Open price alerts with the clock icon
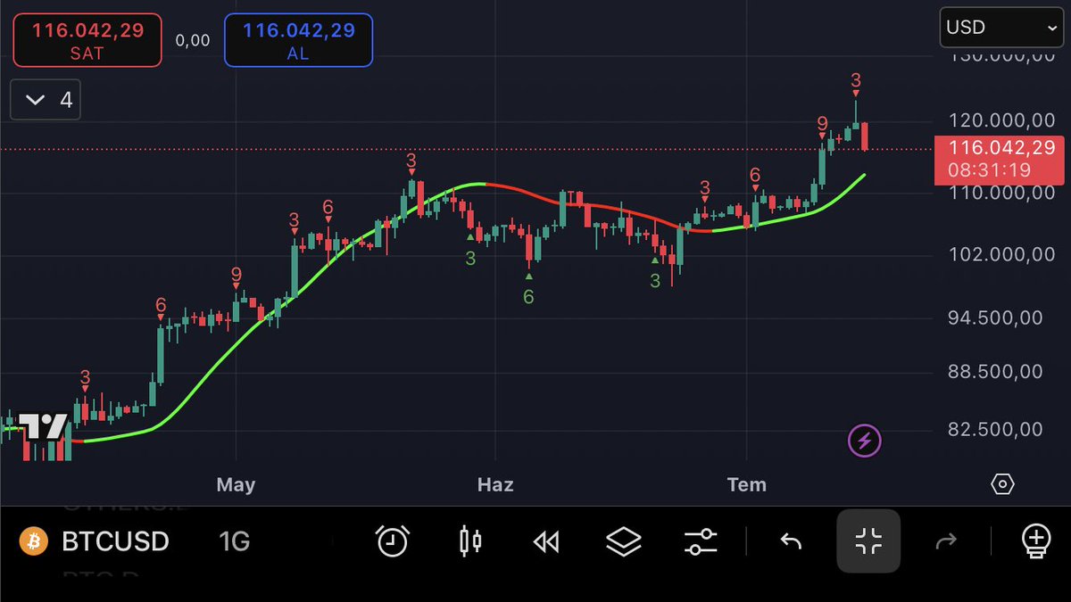1071x602 pixels. click(393, 540)
